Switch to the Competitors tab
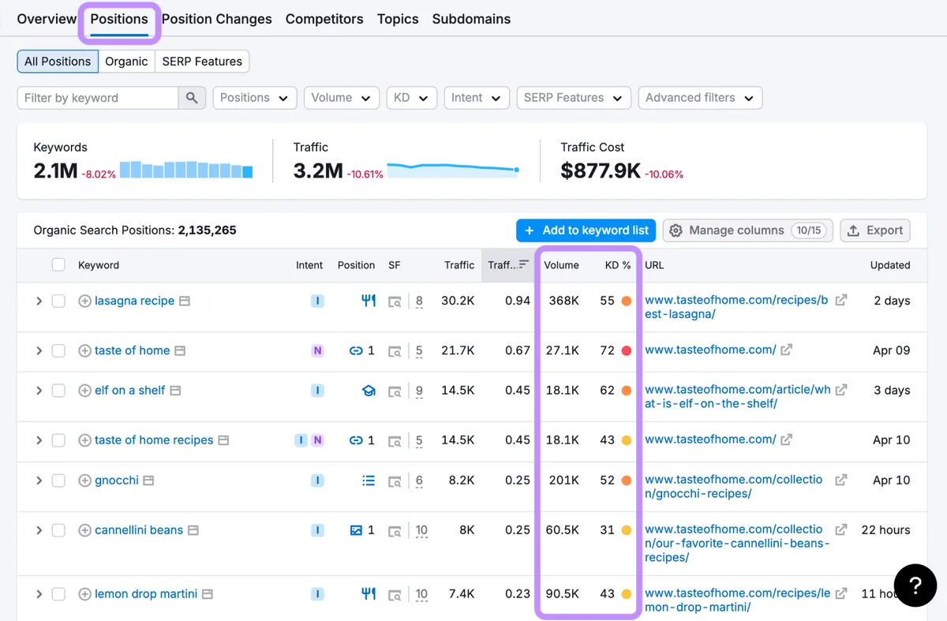 (x=324, y=19)
